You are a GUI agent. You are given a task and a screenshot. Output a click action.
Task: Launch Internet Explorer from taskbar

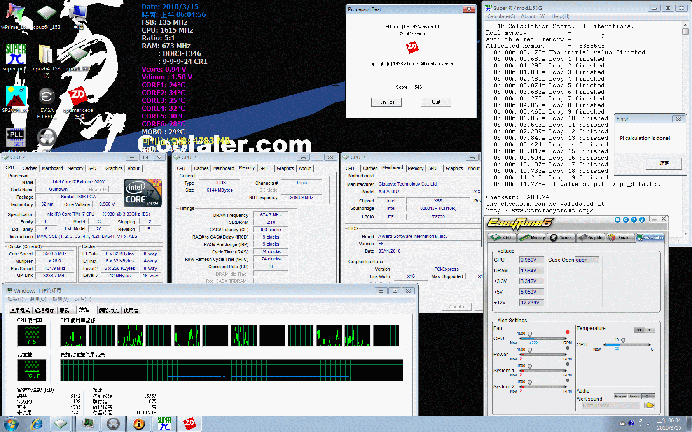(37, 423)
